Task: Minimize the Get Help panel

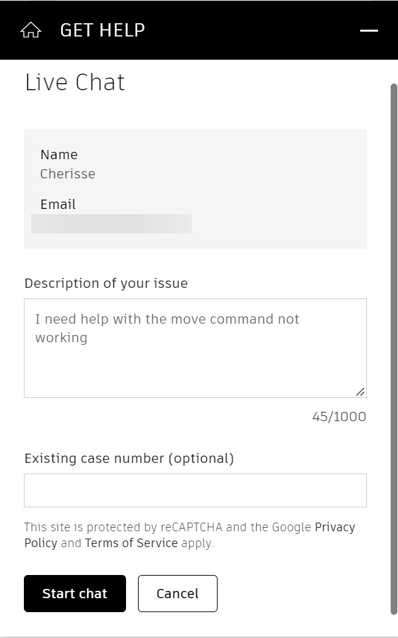Action: click(x=369, y=31)
